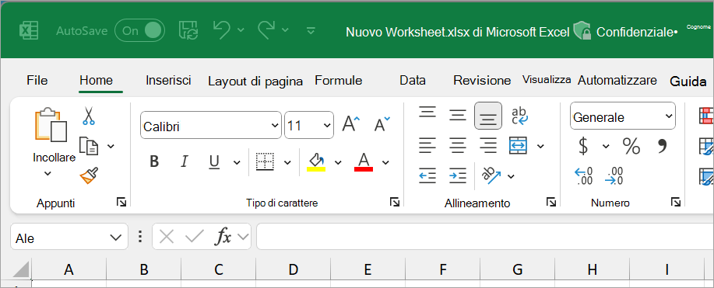Click Merge and Center icon
The height and width of the screenshot is (288, 714).
tap(519, 145)
